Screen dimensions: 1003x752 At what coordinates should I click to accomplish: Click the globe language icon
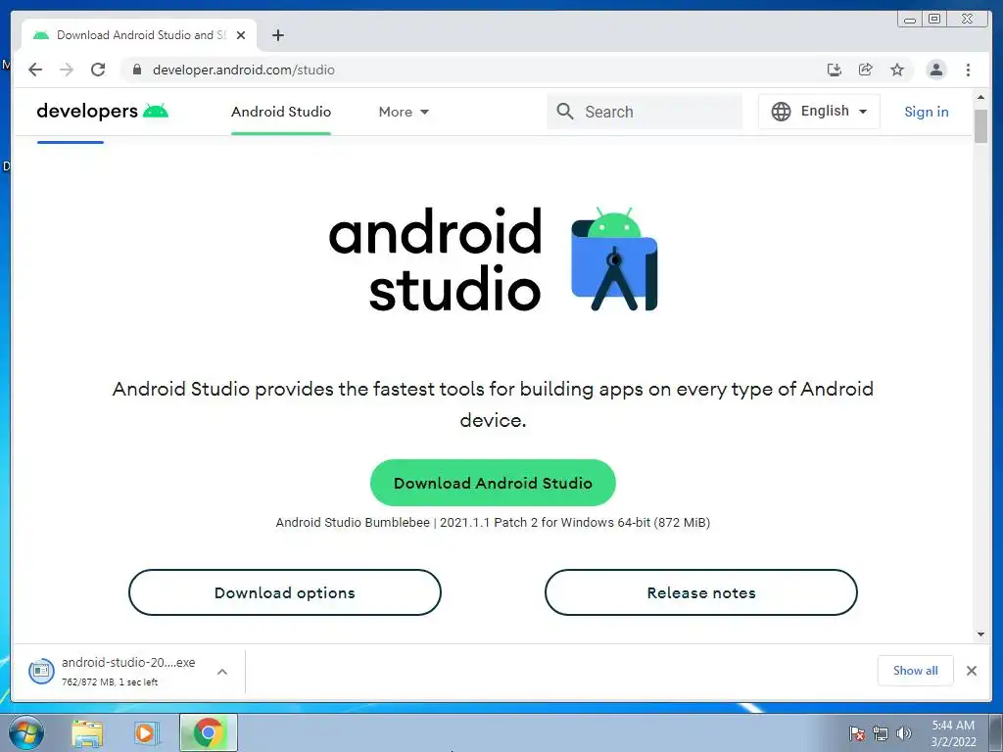[781, 112]
